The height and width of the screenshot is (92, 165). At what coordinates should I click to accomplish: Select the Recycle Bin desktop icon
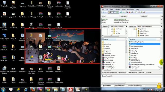(4, 4)
